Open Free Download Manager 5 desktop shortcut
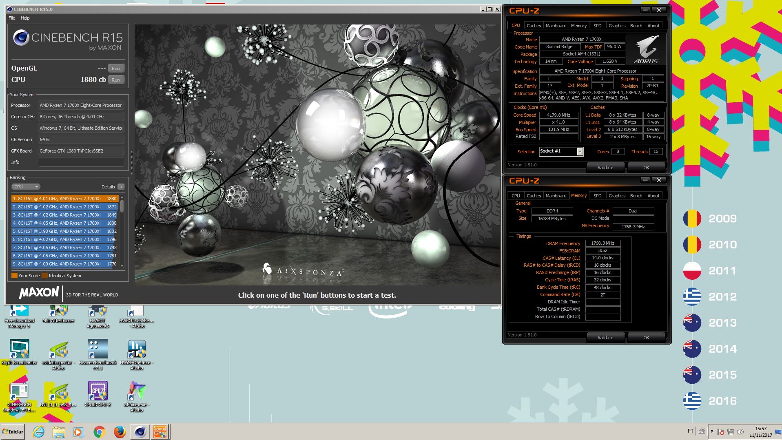Image resolution: width=782 pixels, height=440 pixels. (19, 316)
